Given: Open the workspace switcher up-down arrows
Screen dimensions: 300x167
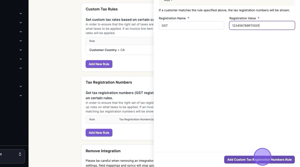Looking at the screenshot, I should [x=20, y=154].
